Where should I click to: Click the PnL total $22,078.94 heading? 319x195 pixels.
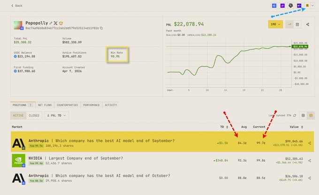(189, 24)
